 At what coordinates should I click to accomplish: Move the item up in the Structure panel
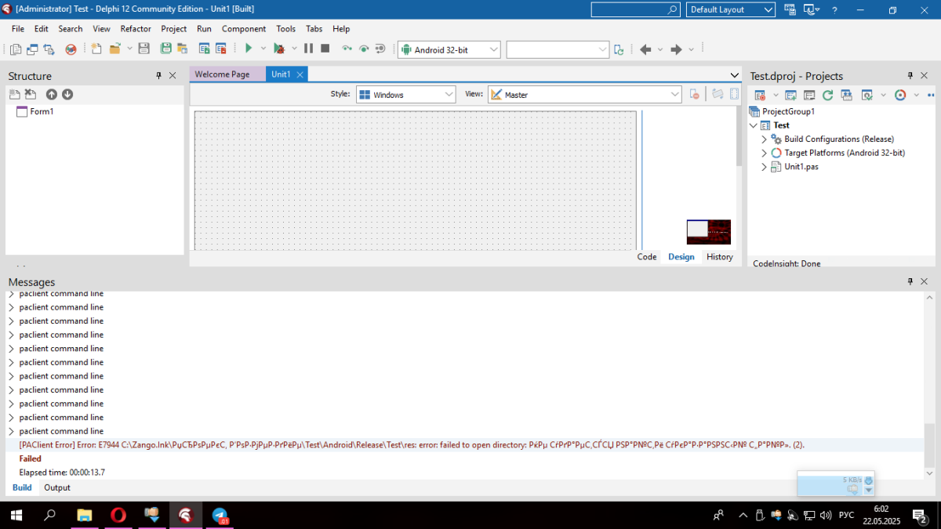[x=51, y=94]
